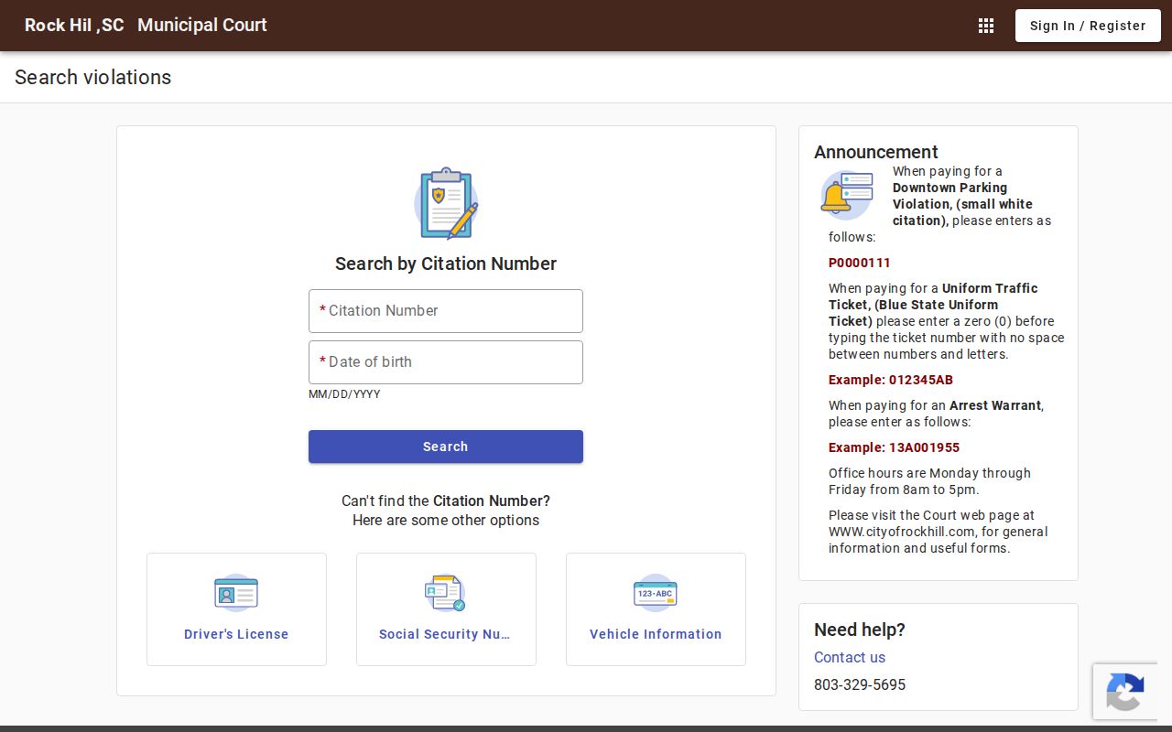
Task: Click the Rock Hil ,SC title
Action: coord(74,26)
